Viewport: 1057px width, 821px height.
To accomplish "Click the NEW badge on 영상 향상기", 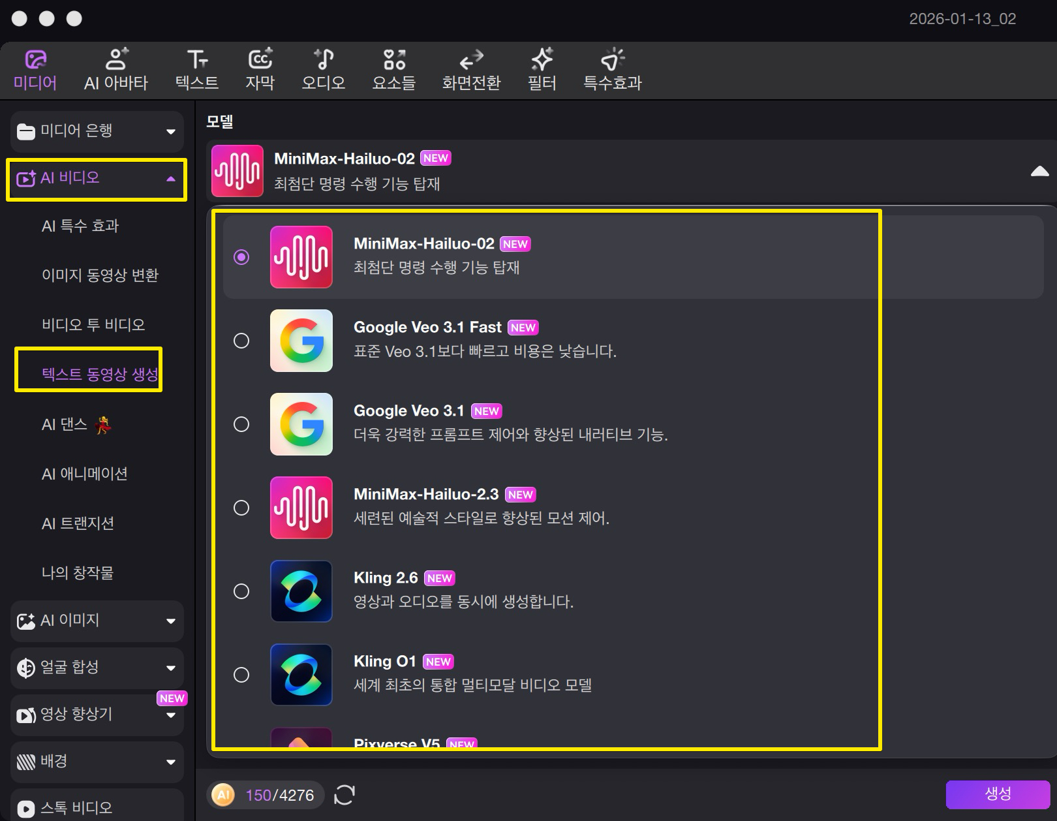I will coord(172,698).
